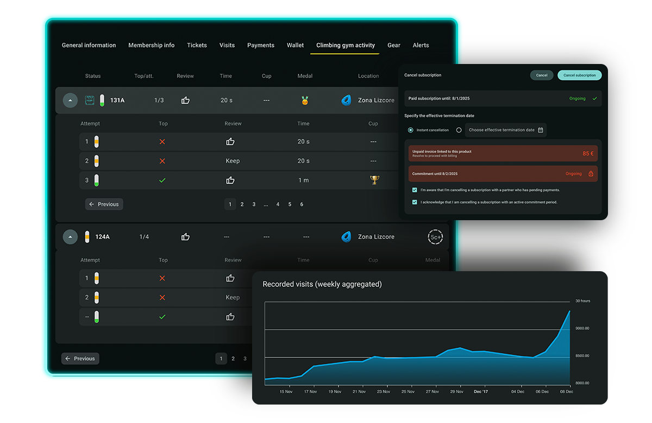
Task: Toggle the pending payments awareness checkbox
Action: point(415,190)
